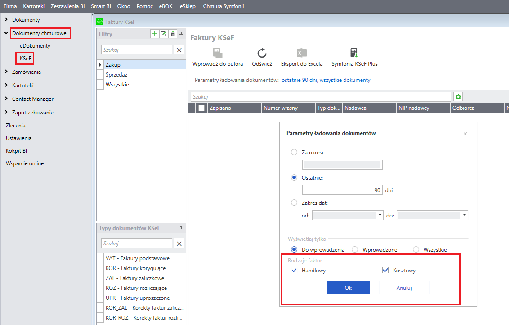The image size is (510, 325).
Task: Pin the Filtry panel
Action: click(181, 34)
